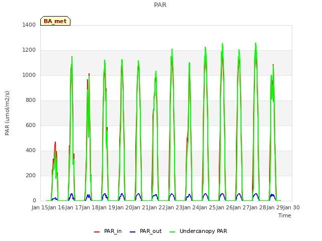322x241 pixels.
Task: Click the 1200 y-axis tick label
Action: (29, 50)
